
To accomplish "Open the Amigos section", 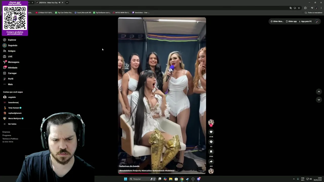I will point(9,51).
